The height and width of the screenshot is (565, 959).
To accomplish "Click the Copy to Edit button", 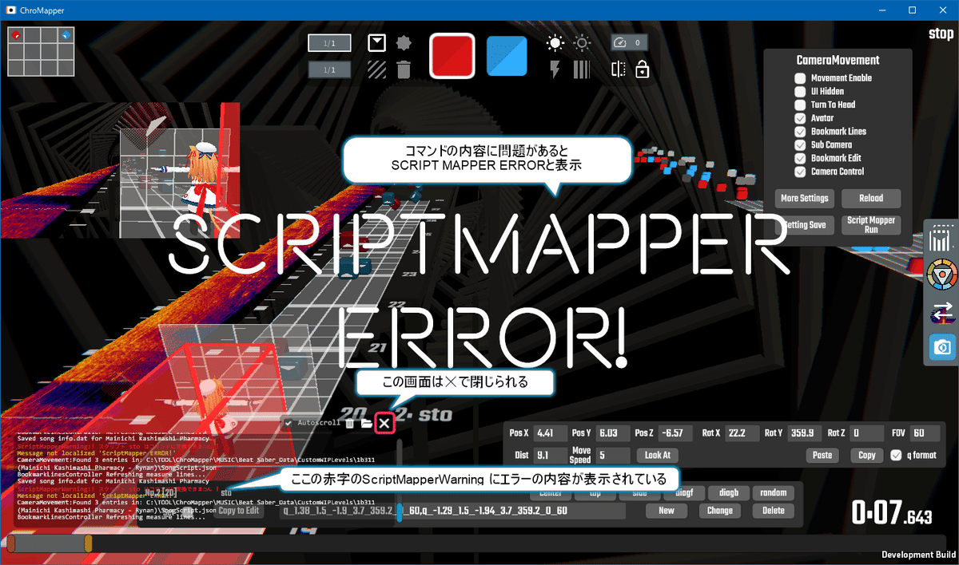I will [238, 511].
